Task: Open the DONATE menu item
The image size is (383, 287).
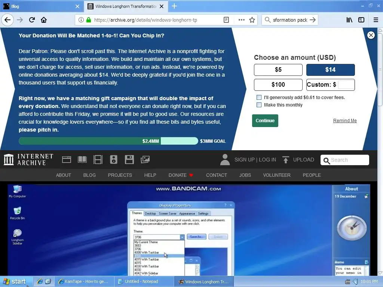Action: coord(181,175)
